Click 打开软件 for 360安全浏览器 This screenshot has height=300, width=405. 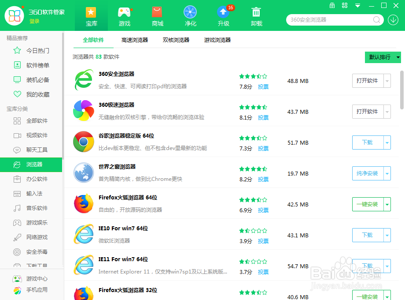coord(368,81)
